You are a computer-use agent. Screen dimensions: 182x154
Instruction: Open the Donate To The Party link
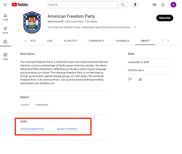67,129
